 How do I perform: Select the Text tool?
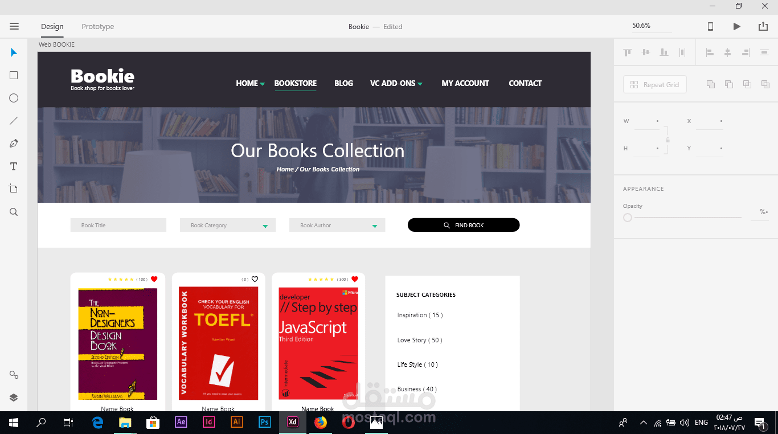pos(14,166)
